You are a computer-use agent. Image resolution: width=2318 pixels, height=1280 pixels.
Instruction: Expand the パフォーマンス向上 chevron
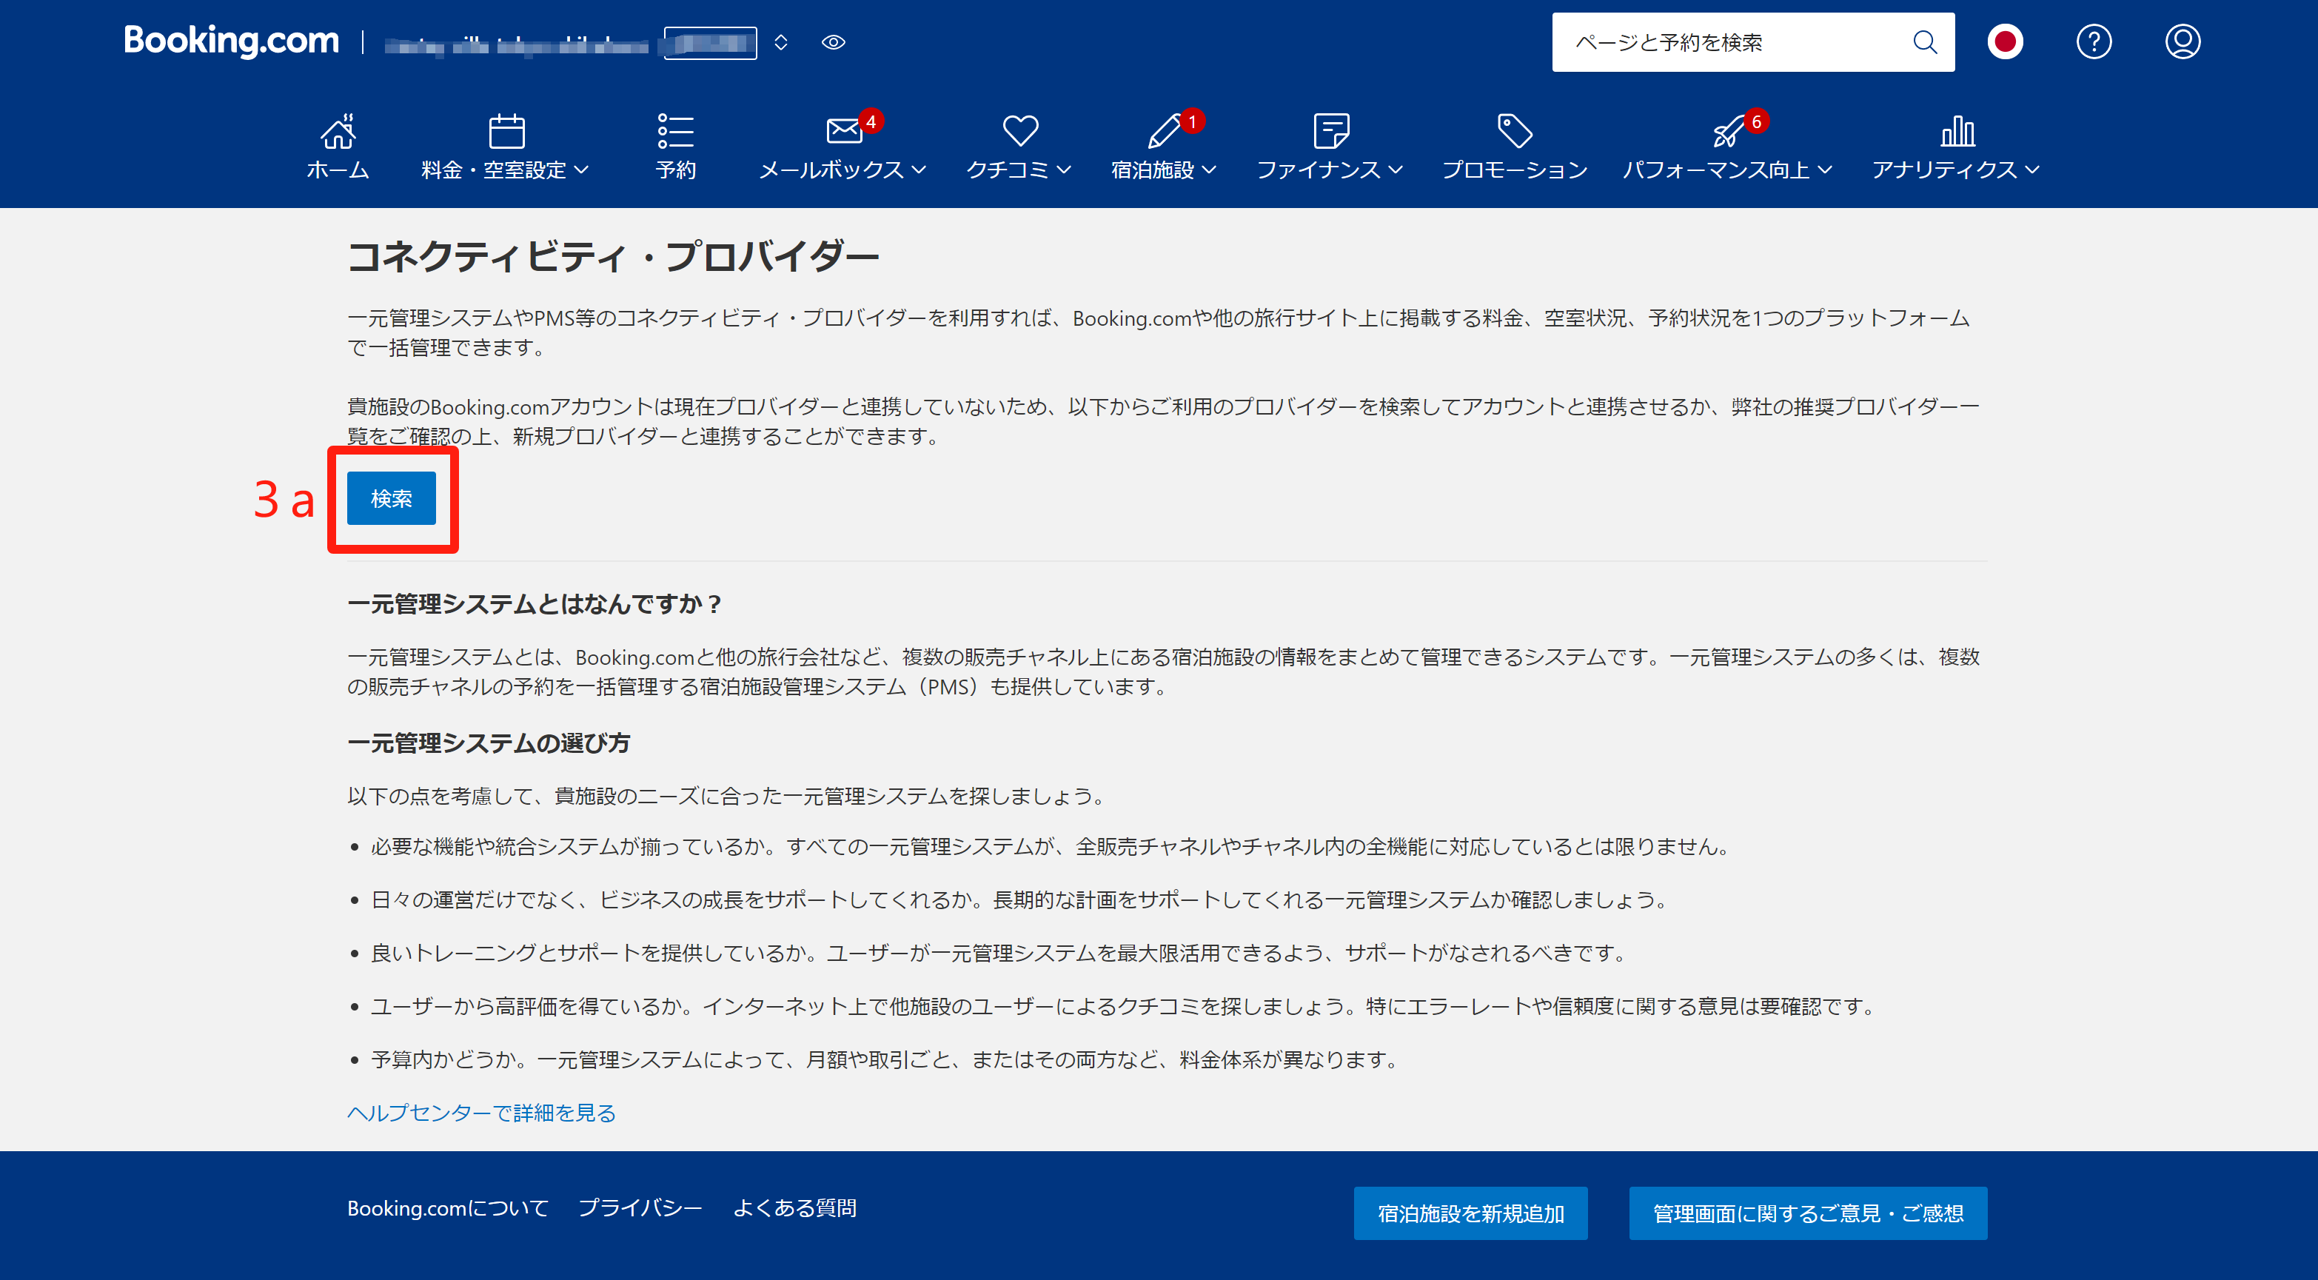[1825, 170]
